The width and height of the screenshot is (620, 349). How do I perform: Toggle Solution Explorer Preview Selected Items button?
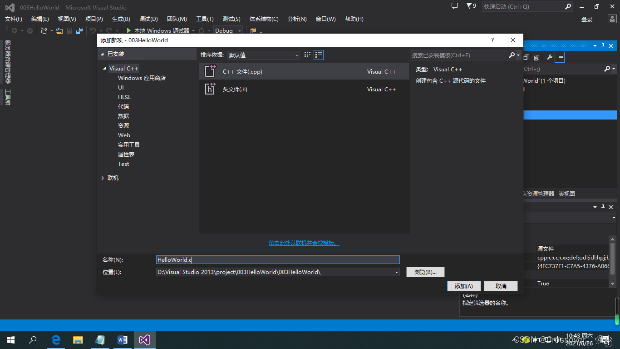pyautogui.click(x=560, y=57)
